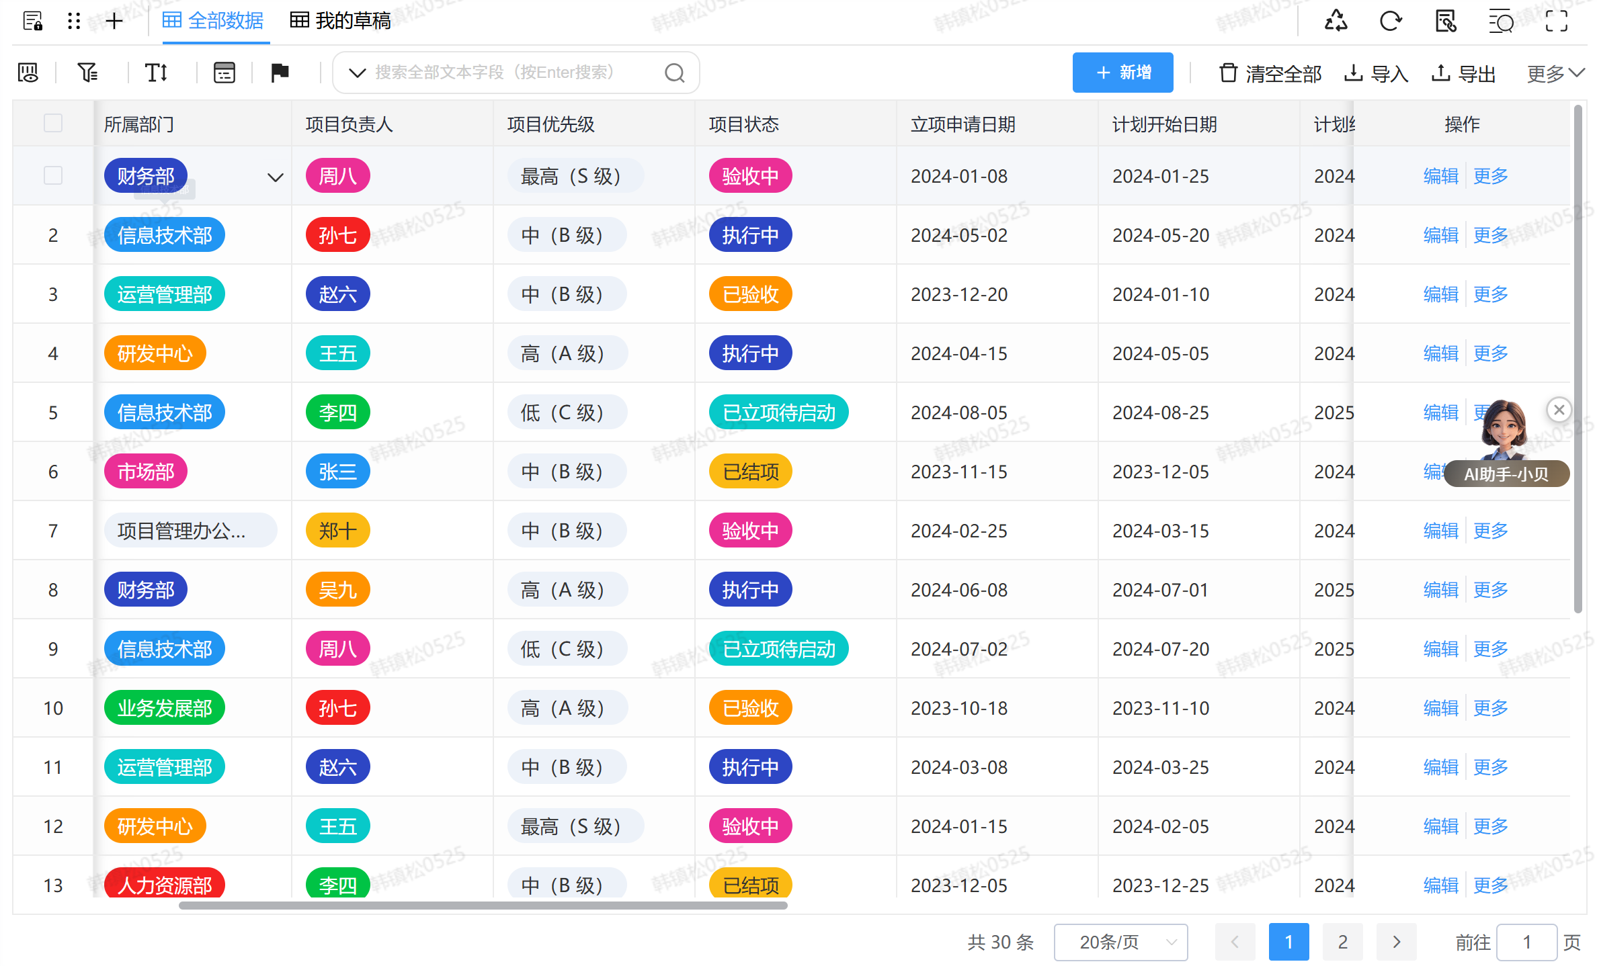The image size is (1597, 966).
Task: Click the 新增 button
Action: click(1122, 73)
